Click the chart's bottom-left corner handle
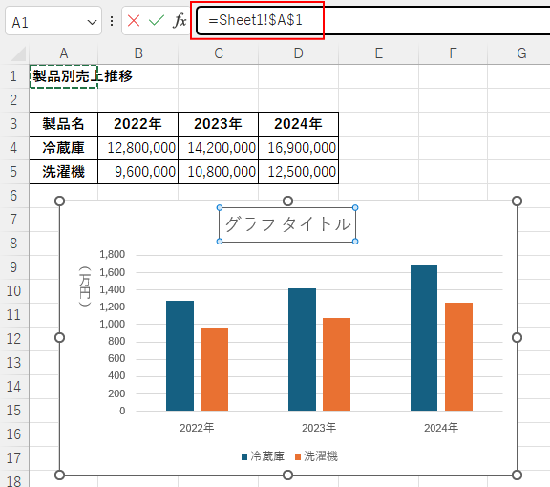Screen dimensions: 550x487 pos(59,476)
